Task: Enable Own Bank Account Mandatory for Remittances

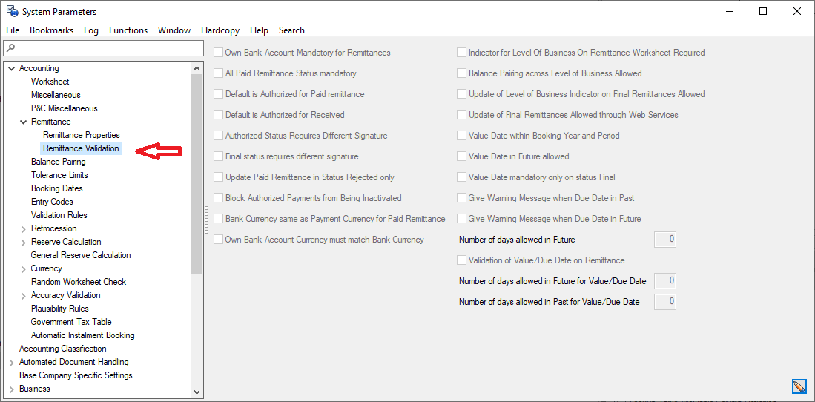Action: point(219,53)
